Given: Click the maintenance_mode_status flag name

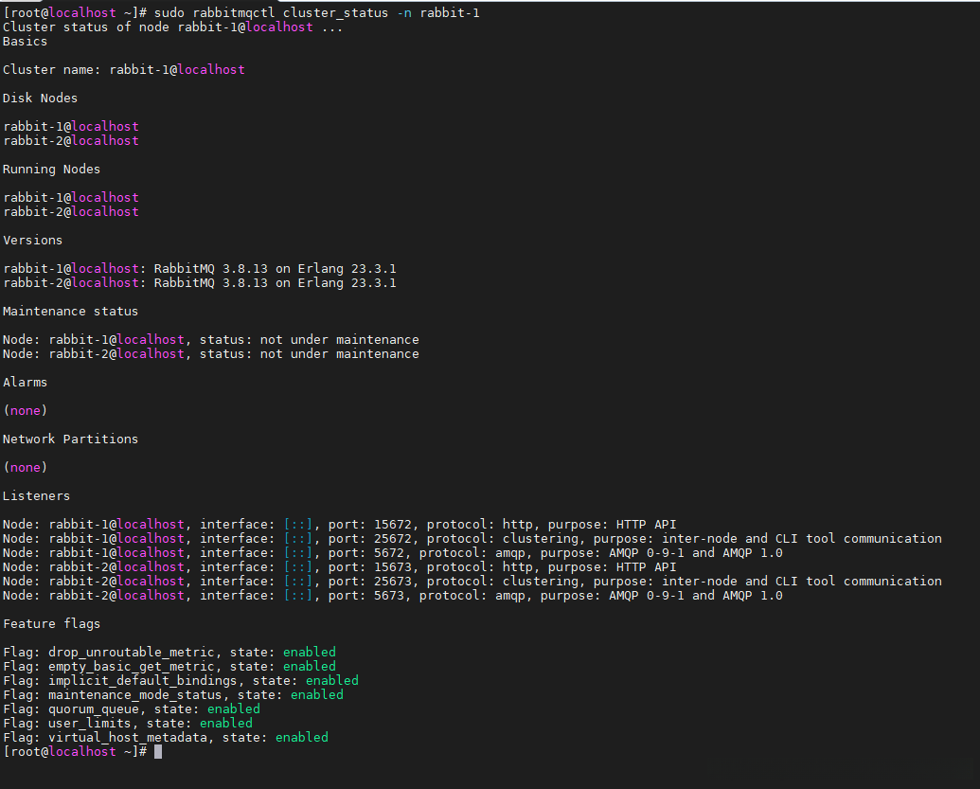Looking at the screenshot, I should point(134,695).
